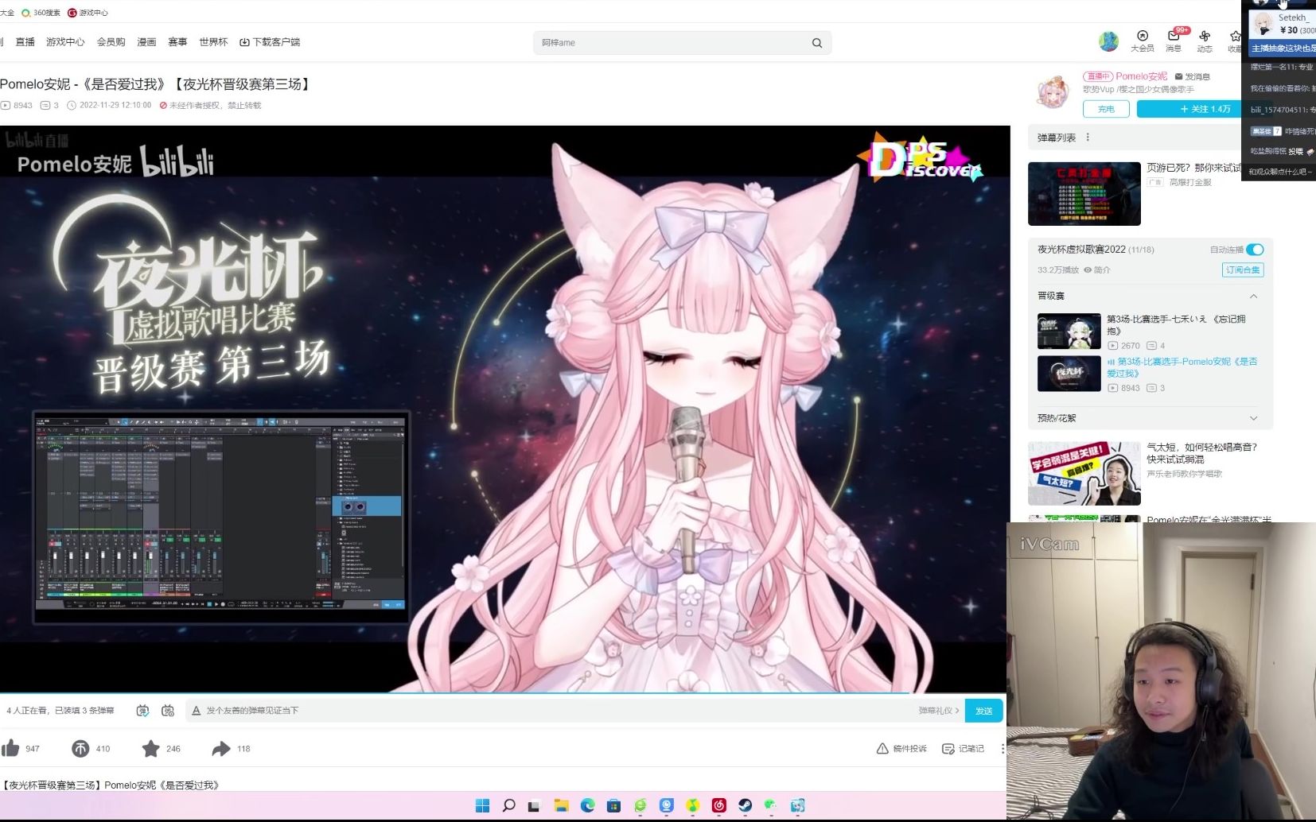The image size is (1316, 822).
Task: Like the video with thumbs-up icon
Action: [10, 748]
